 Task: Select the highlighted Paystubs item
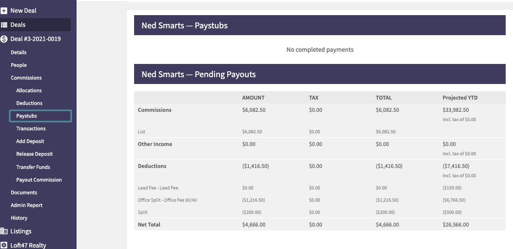(x=27, y=116)
